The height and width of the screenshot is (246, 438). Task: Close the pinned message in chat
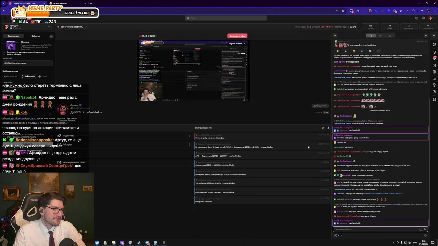(x=425, y=41)
